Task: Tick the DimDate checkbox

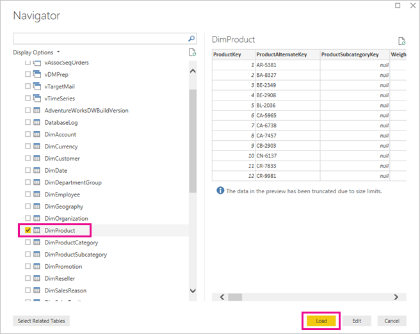Action: click(28, 170)
